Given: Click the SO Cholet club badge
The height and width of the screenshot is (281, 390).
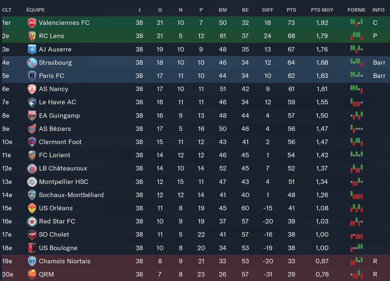Looking at the screenshot, I should pos(32,235).
